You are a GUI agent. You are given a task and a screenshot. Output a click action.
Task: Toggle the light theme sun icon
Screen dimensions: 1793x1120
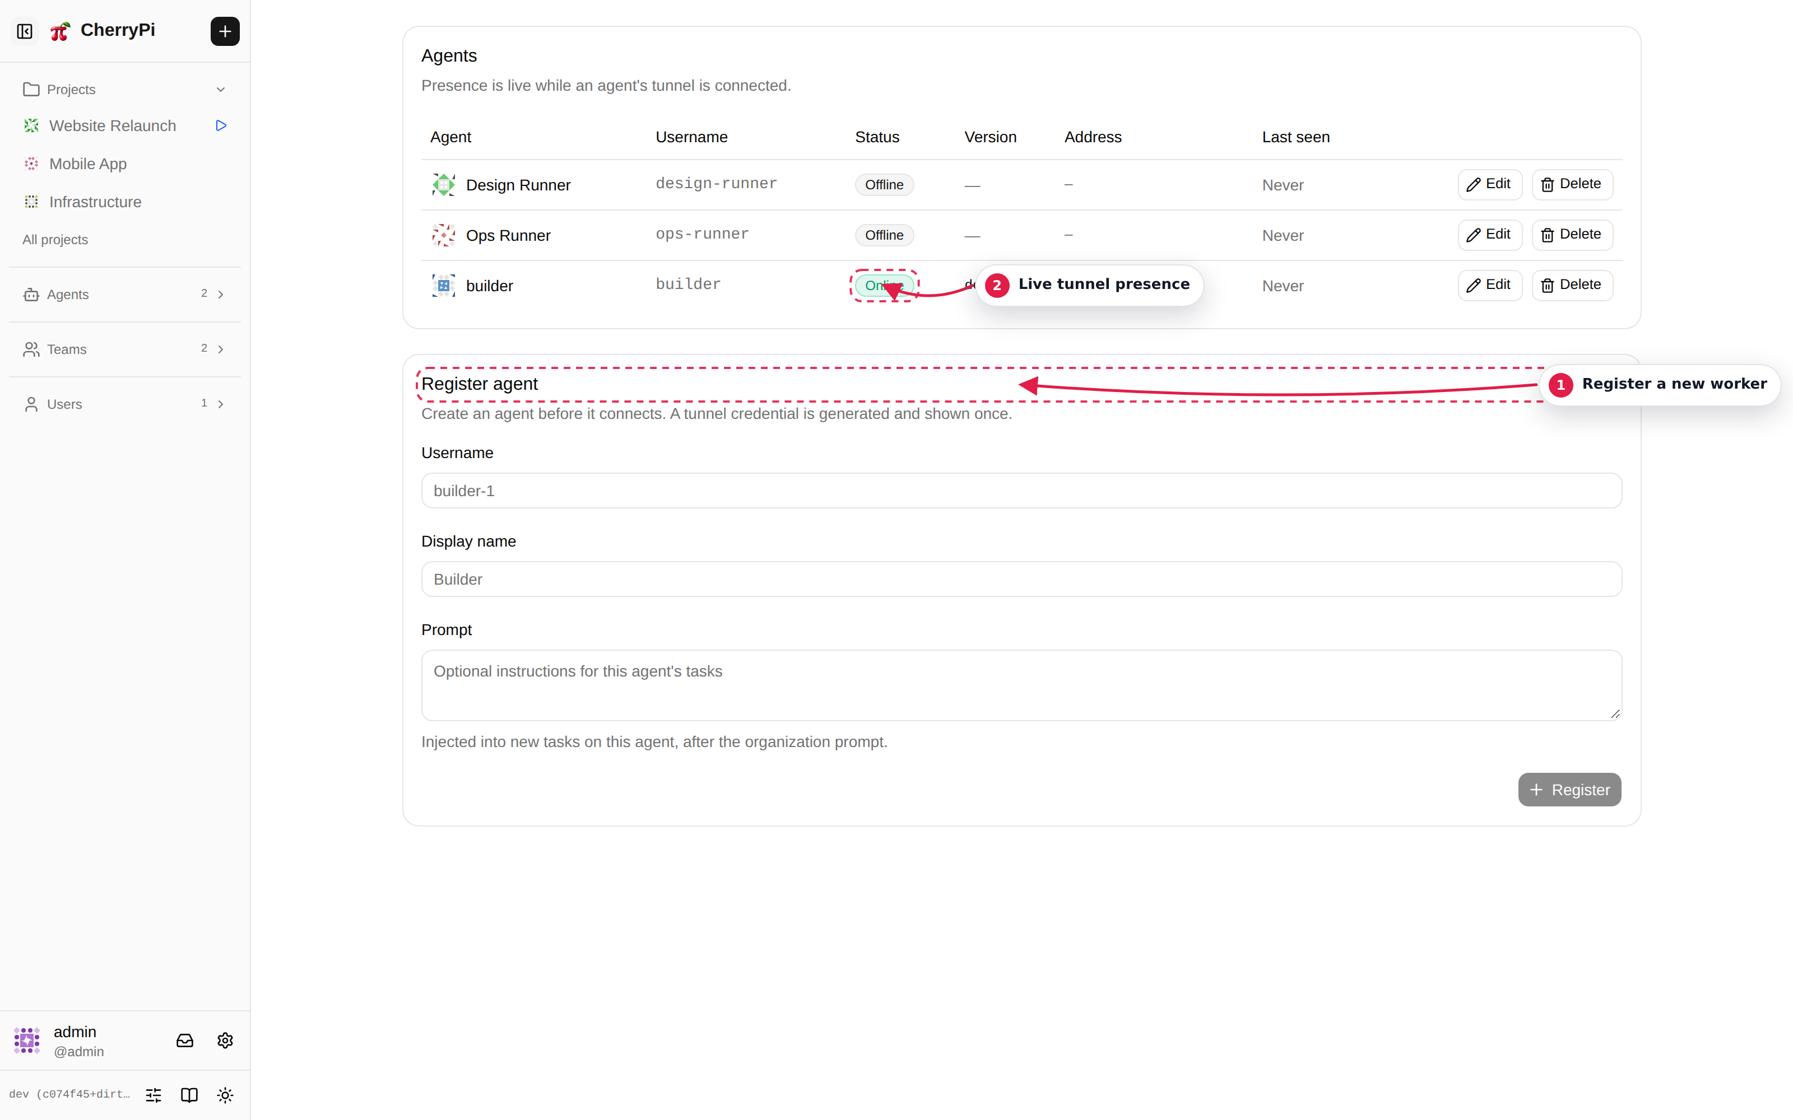225,1095
